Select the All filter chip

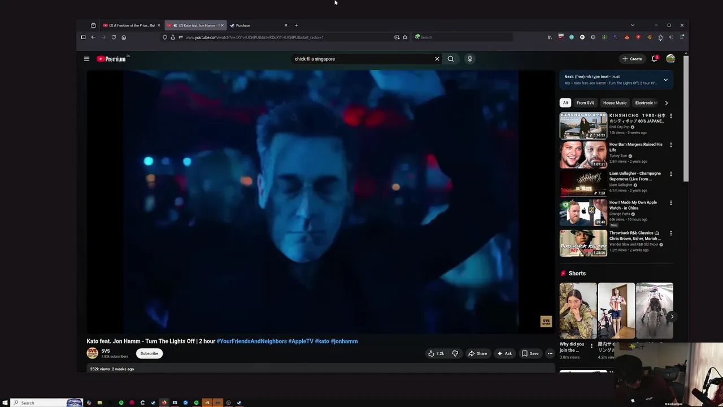[565, 103]
